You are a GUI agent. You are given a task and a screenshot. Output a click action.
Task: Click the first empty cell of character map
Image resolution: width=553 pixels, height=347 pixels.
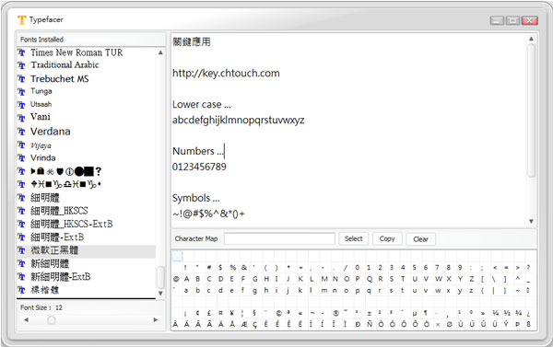[177, 256]
